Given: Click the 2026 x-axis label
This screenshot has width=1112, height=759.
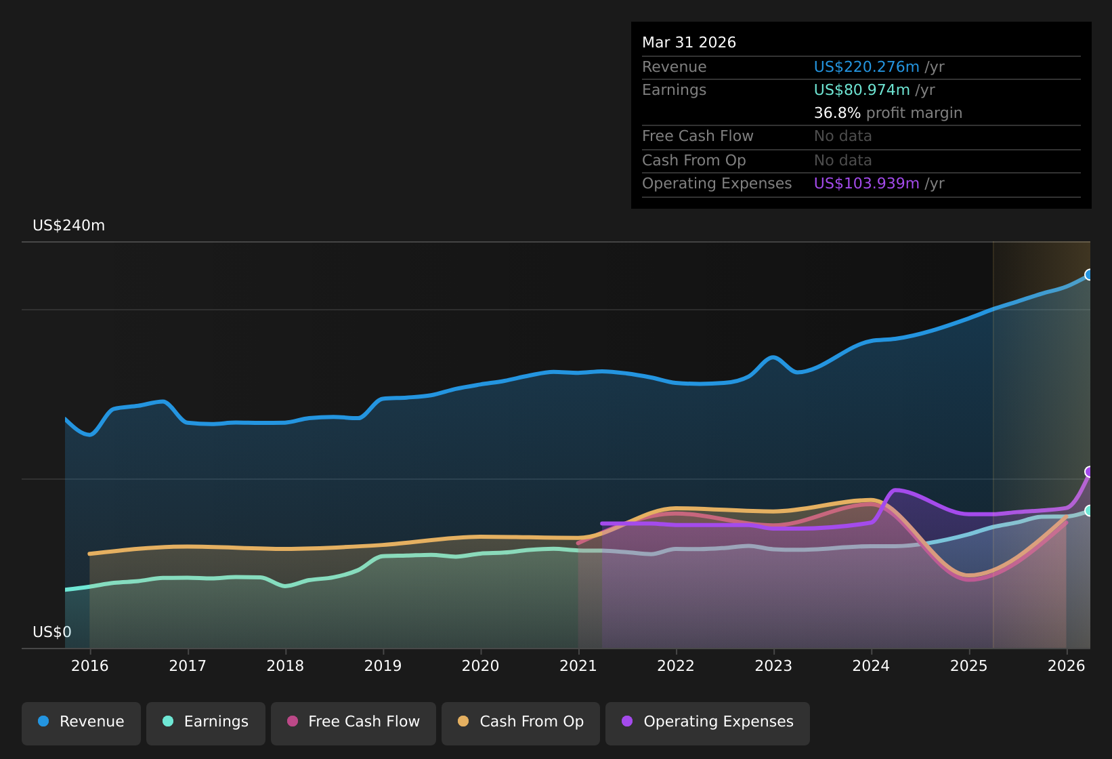Looking at the screenshot, I should point(1067,665).
